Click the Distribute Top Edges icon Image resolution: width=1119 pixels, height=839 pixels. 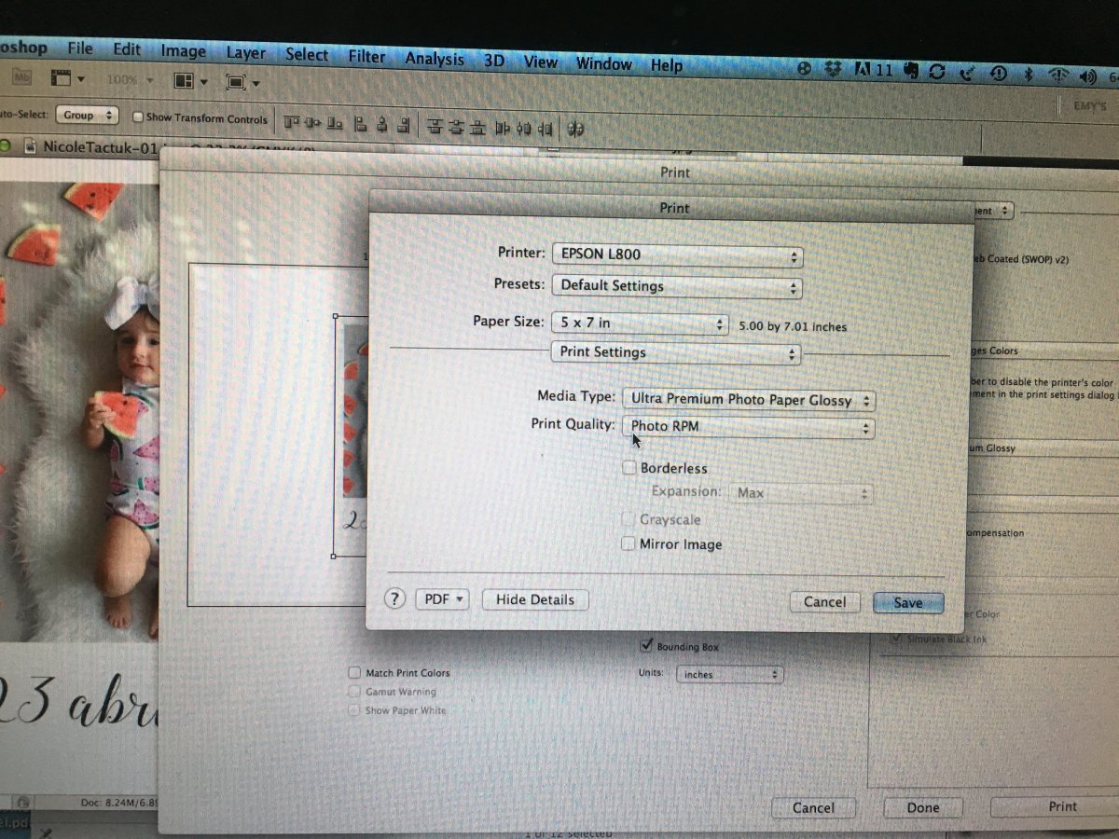tap(435, 125)
